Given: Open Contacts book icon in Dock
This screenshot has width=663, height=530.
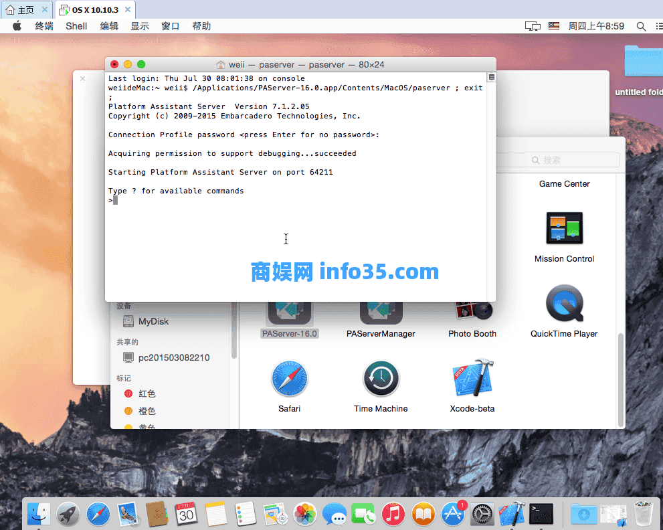Looking at the screenshot, I should coord(157,514).
